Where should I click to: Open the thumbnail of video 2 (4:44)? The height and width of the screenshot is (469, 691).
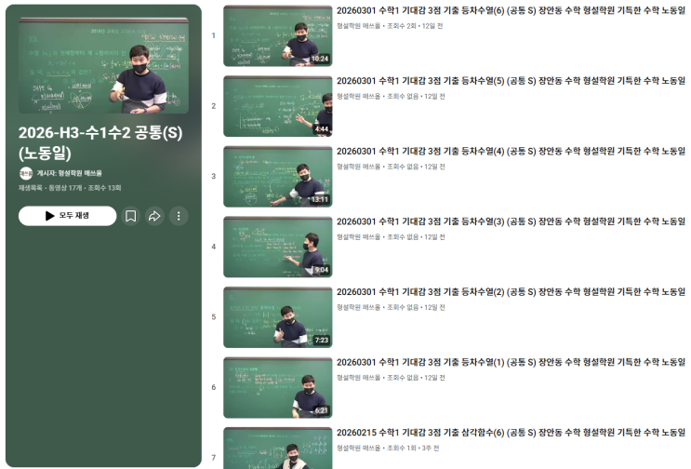[278, 106]
